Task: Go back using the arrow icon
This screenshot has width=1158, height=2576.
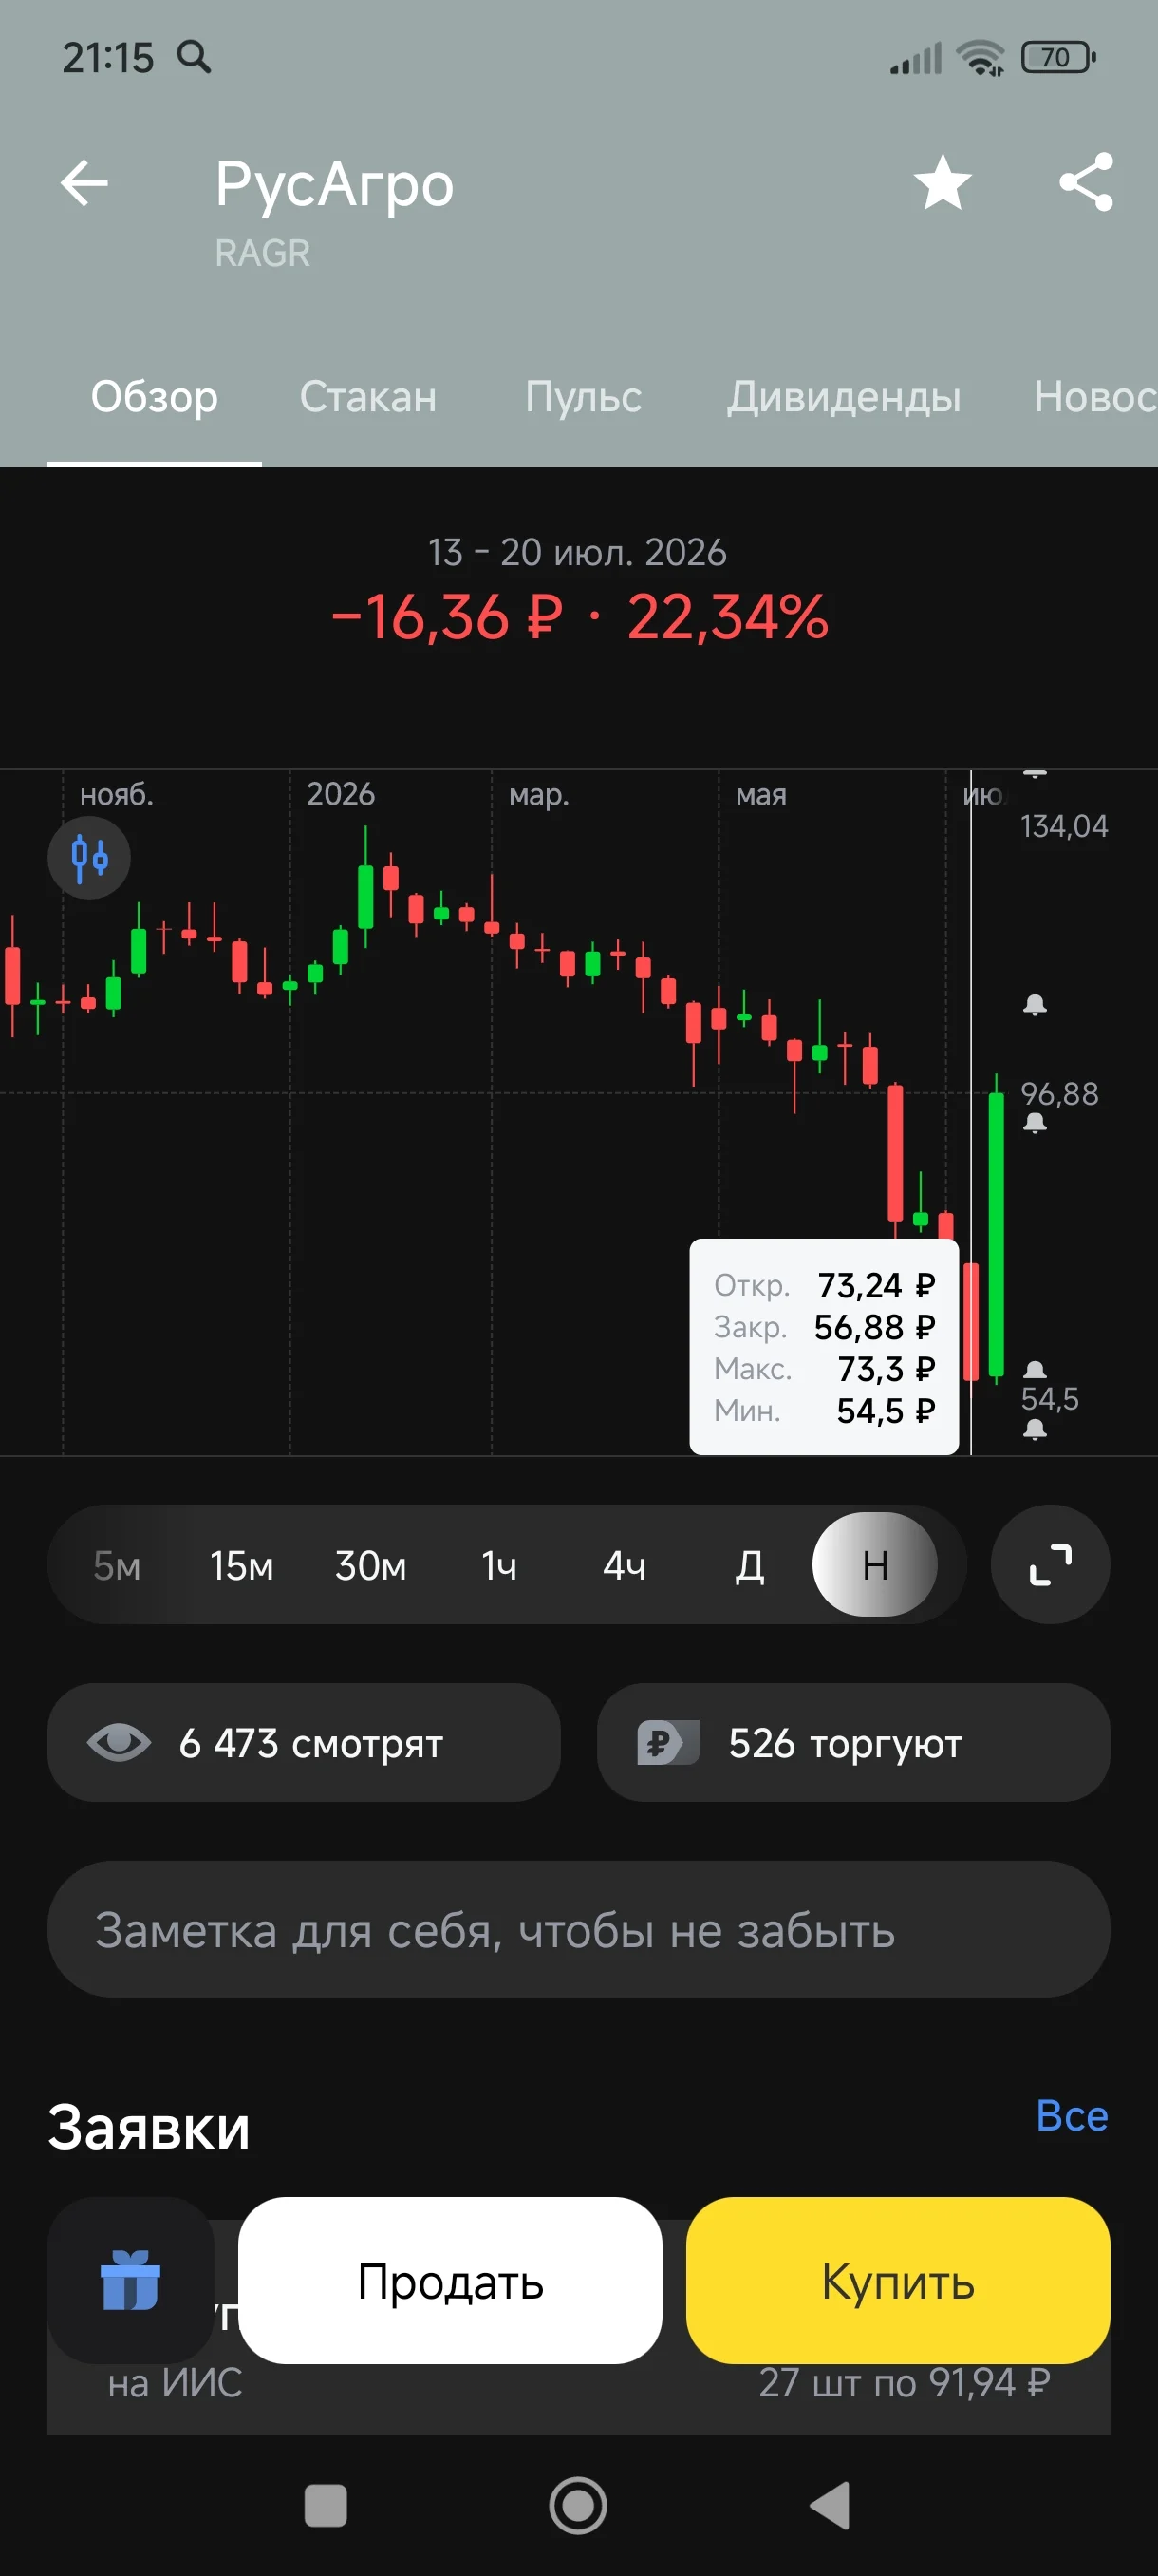Action: 84,183
